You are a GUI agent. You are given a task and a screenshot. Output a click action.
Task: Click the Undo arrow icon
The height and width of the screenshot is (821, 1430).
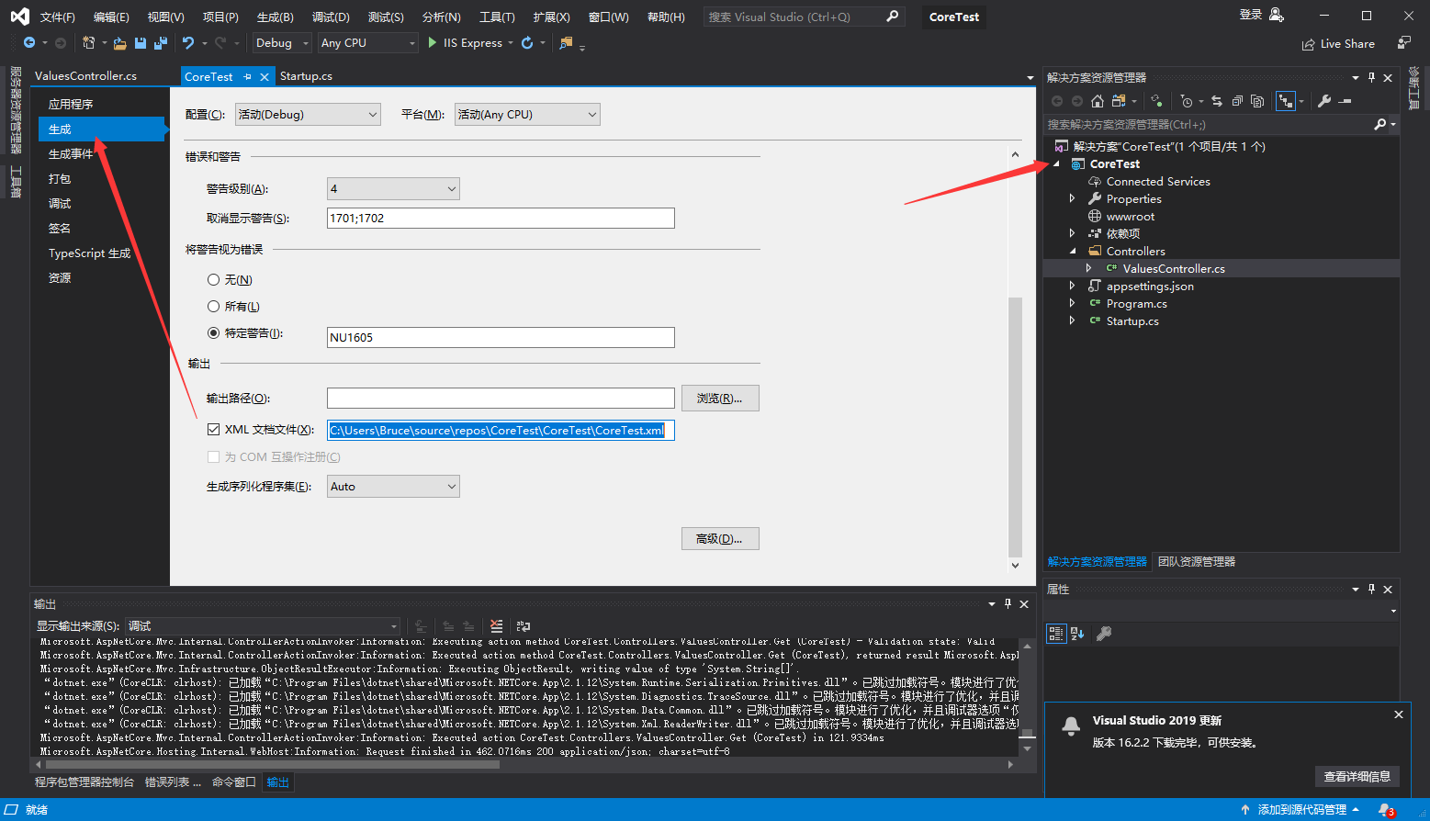click(188, 42)
